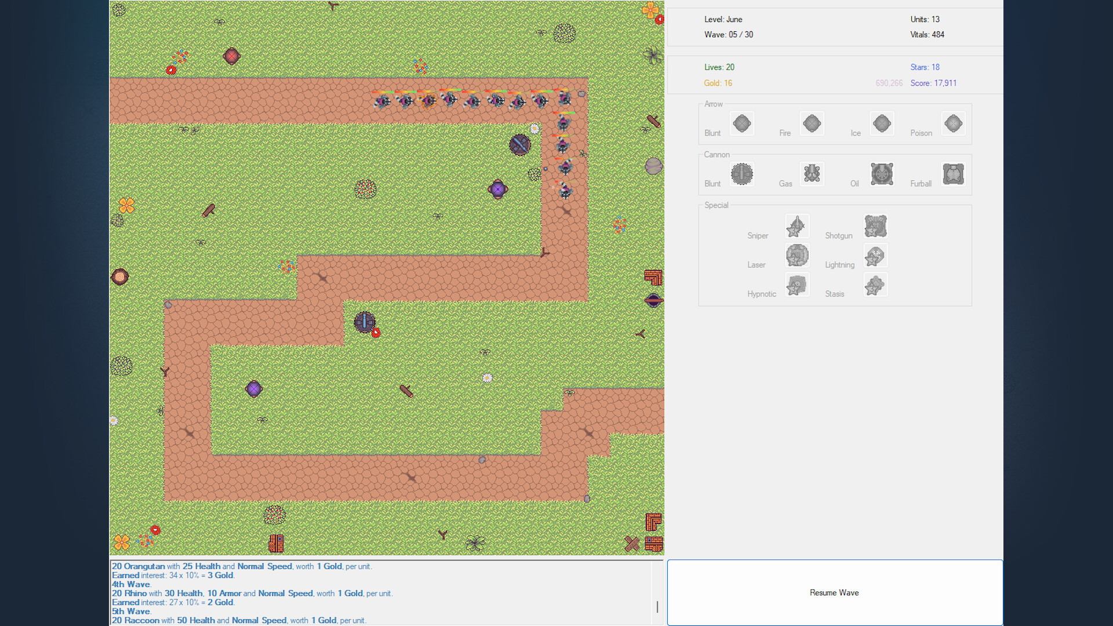Screen dimensions: 1113x626
Task: Click the 5th Wave entry in the log
Action: [x=130, y=611]
